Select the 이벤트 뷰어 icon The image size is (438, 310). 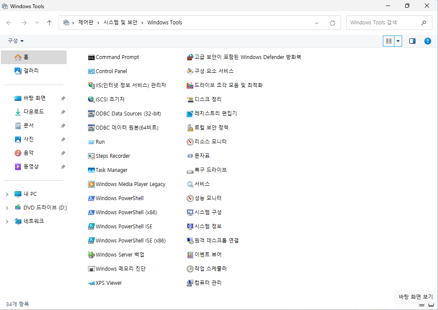pos(190,255)
